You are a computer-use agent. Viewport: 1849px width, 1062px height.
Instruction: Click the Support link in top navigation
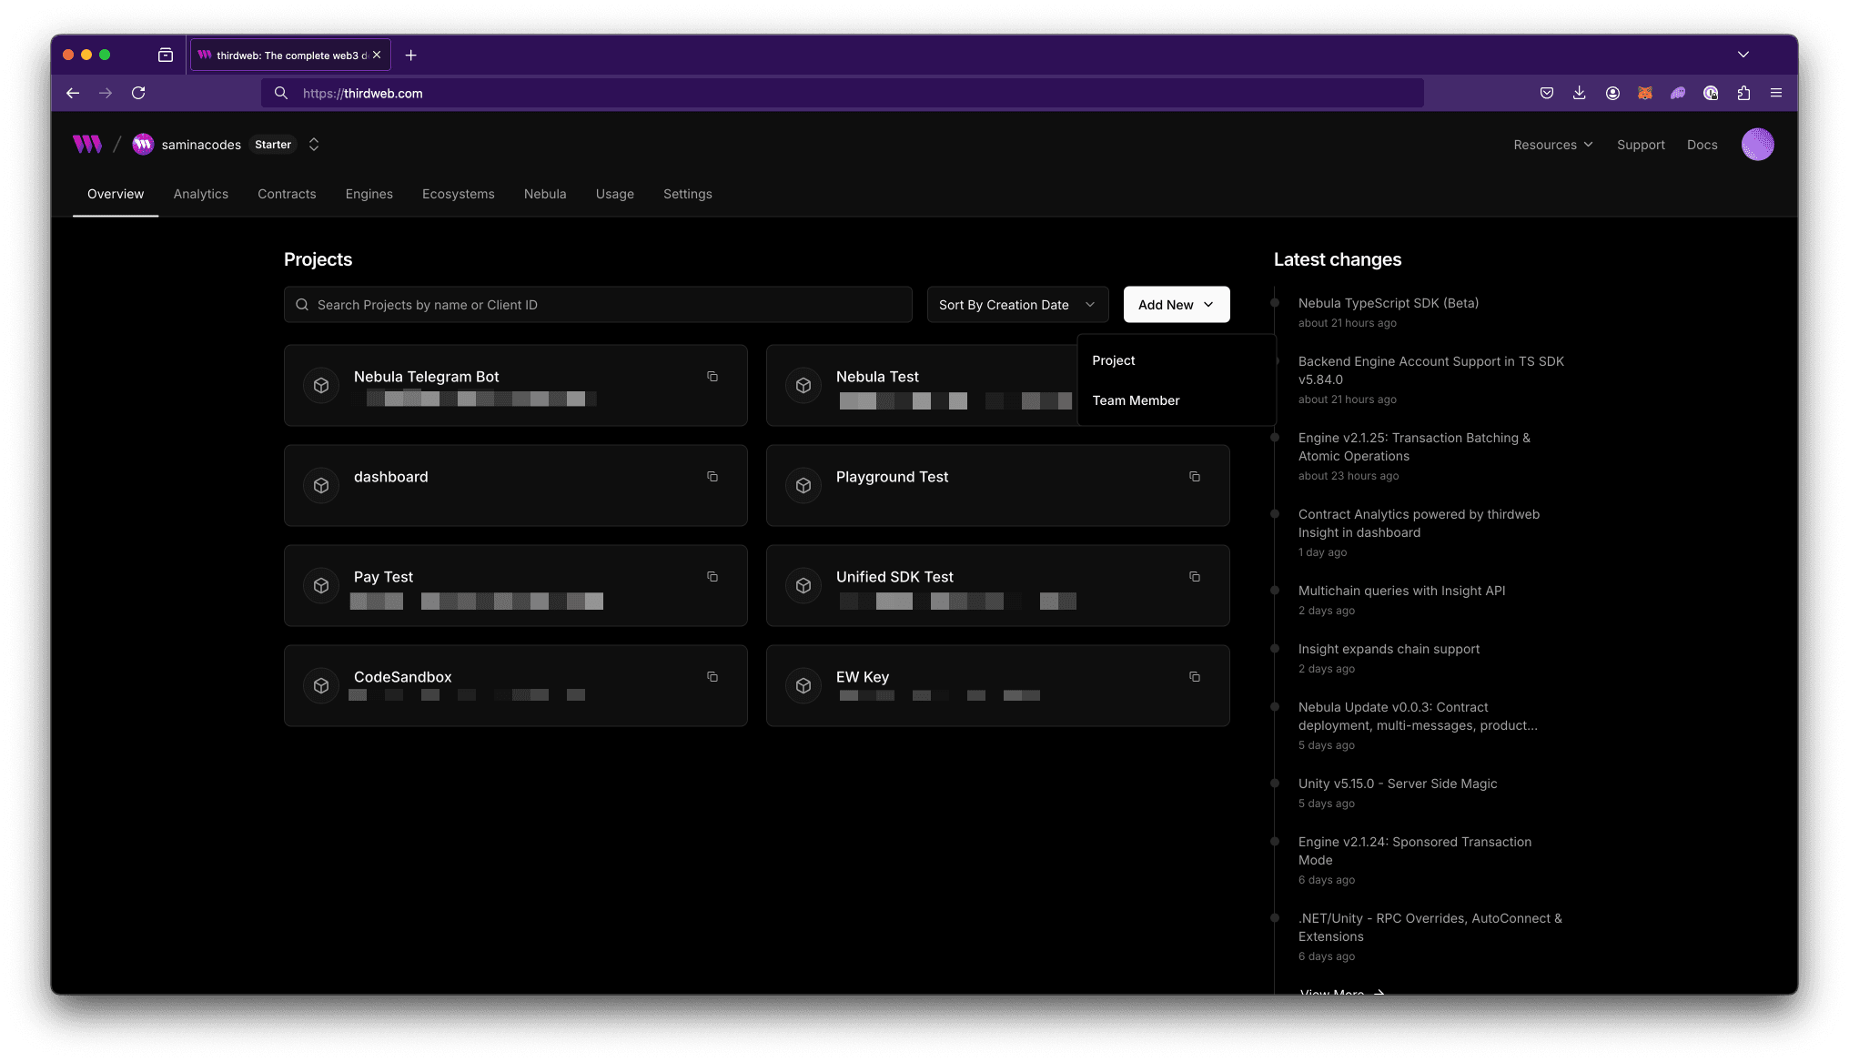[x=1641, y=144]
